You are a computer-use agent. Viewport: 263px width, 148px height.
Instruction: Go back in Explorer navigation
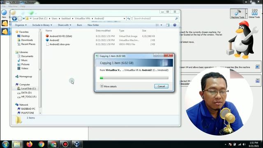click(x=14, y=18)
